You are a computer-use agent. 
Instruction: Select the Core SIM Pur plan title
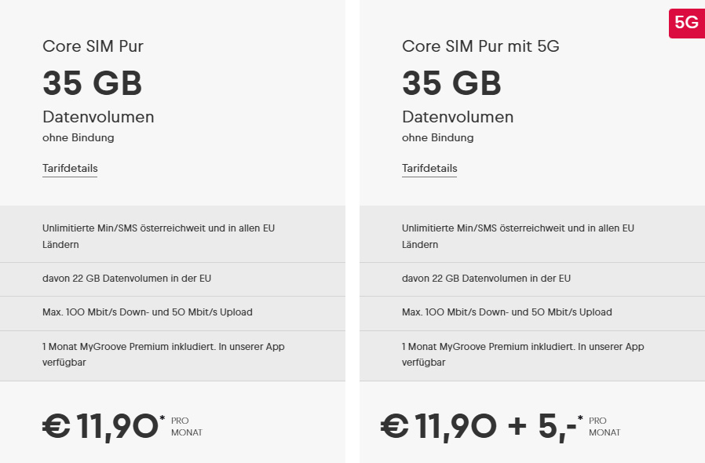93,46
